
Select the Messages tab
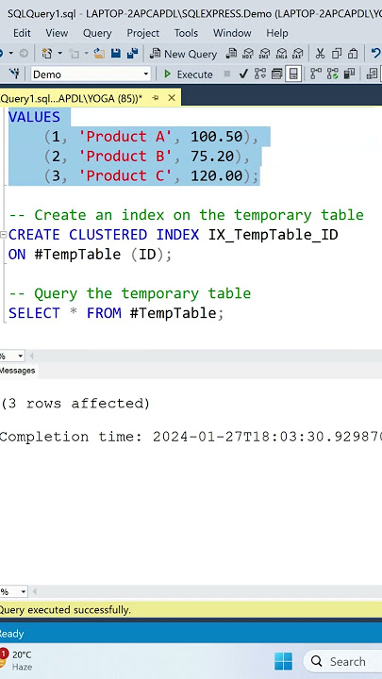coord(17,371)
